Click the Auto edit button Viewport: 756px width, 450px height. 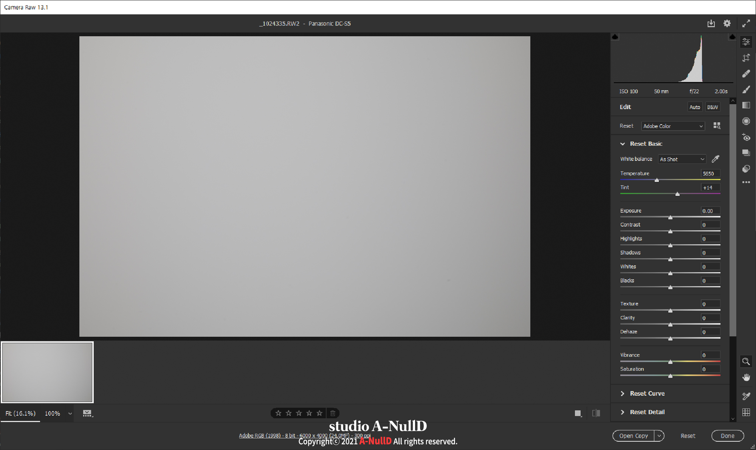coord(694,107)
